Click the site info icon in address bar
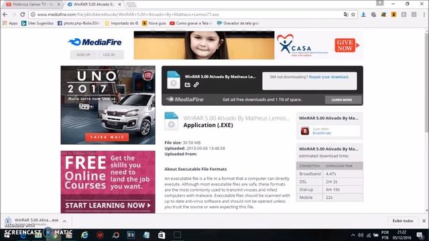This screenshot has width=429, height=241. (x=33, y=15)
